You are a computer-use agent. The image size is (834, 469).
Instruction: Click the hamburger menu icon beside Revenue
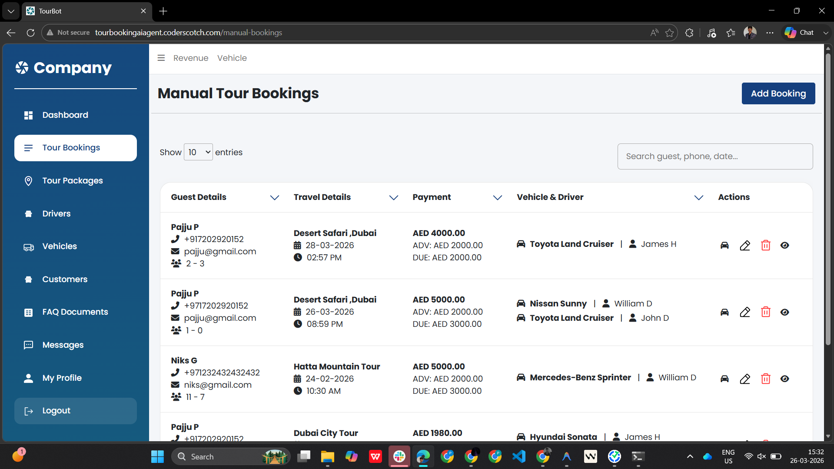161,58
